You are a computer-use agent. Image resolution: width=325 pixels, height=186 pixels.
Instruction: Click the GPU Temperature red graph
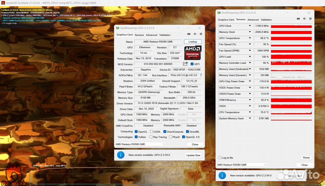point(291,38)
